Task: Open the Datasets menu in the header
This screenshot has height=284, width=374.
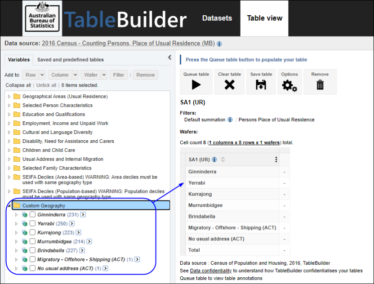Action: [x=217, y=18]
